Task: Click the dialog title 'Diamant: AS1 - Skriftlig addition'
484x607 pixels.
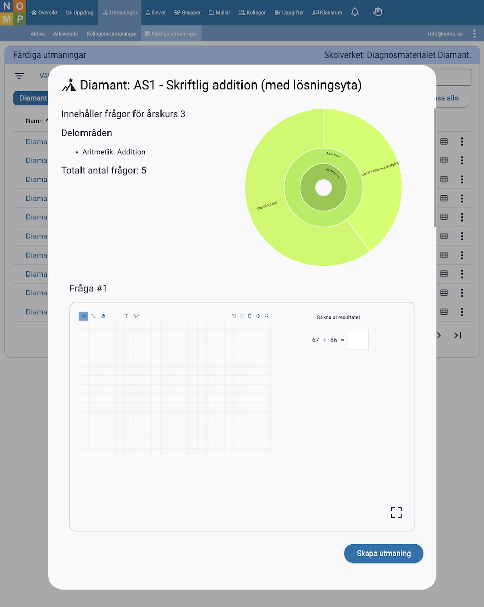Action: tap(221, 85)
